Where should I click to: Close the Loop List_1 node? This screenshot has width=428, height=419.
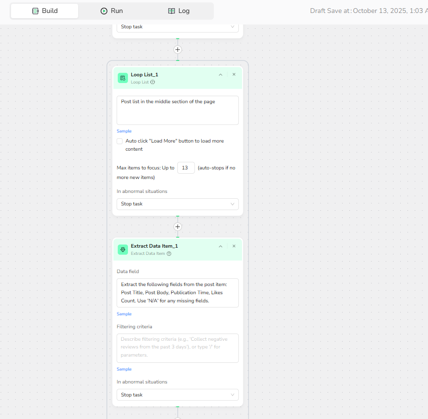coord(234,74)
